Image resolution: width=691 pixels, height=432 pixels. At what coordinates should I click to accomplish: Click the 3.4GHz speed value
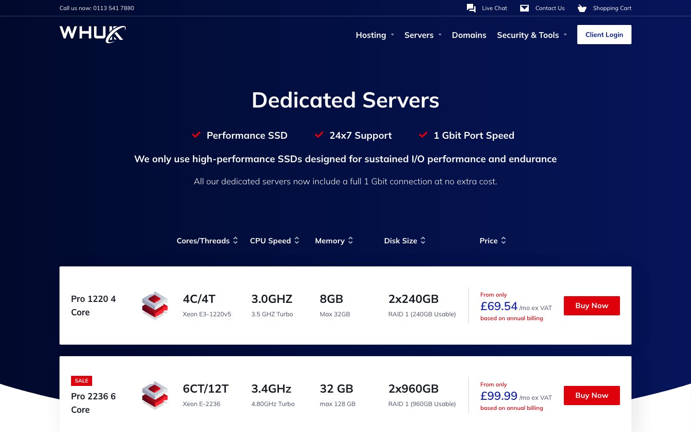(271, 389)
